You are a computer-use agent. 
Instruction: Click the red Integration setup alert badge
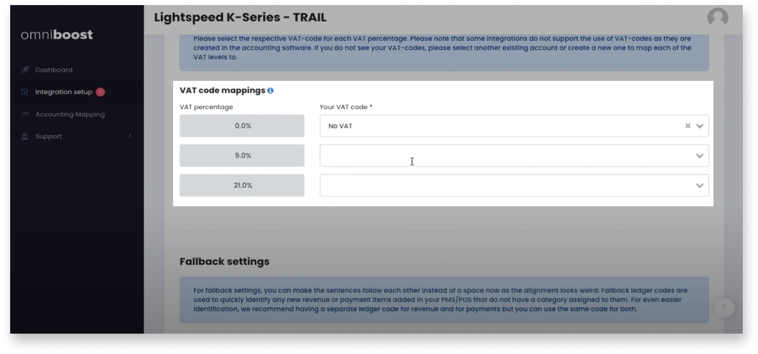[x=100, y=92]
